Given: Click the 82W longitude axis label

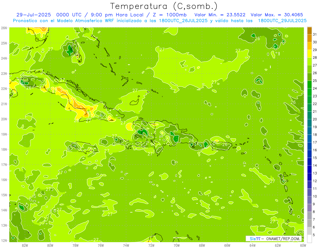Looking at the screenshot, I should (25, 245).
